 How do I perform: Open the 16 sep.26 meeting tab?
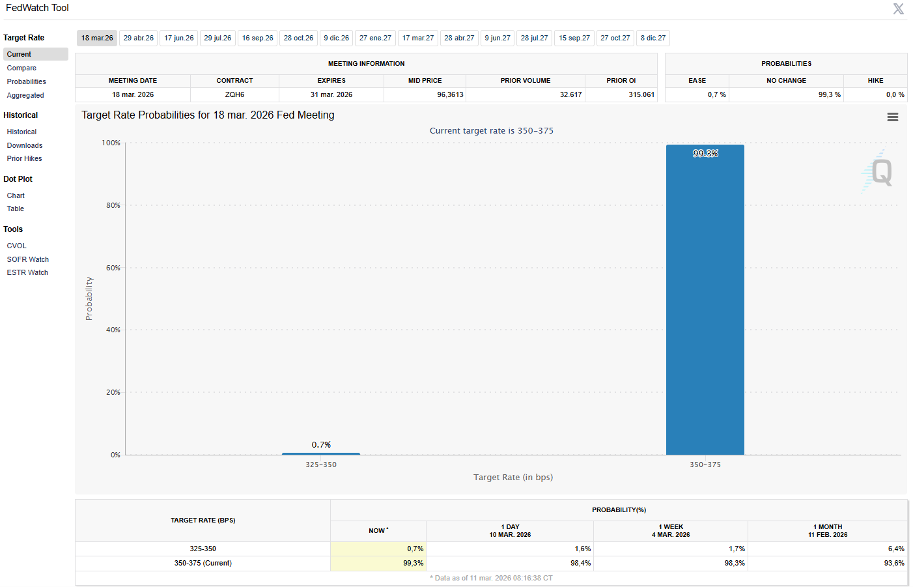coord(257,38)
